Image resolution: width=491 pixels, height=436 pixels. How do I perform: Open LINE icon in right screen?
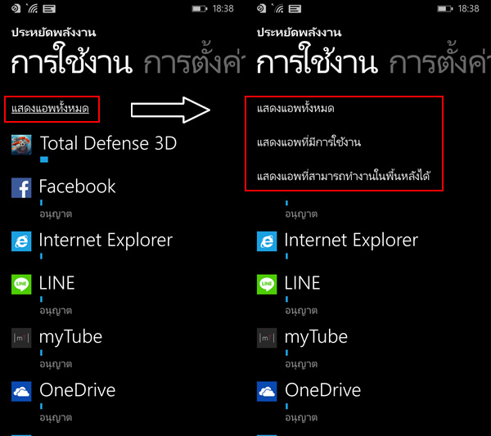pos(267,285)
